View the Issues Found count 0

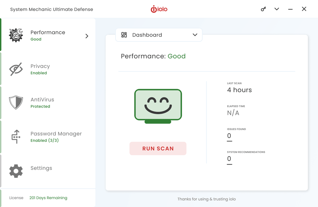pos(229,136)
